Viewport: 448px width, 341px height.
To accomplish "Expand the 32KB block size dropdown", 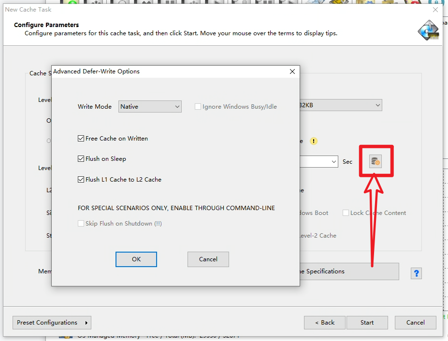I will (340, 105).
